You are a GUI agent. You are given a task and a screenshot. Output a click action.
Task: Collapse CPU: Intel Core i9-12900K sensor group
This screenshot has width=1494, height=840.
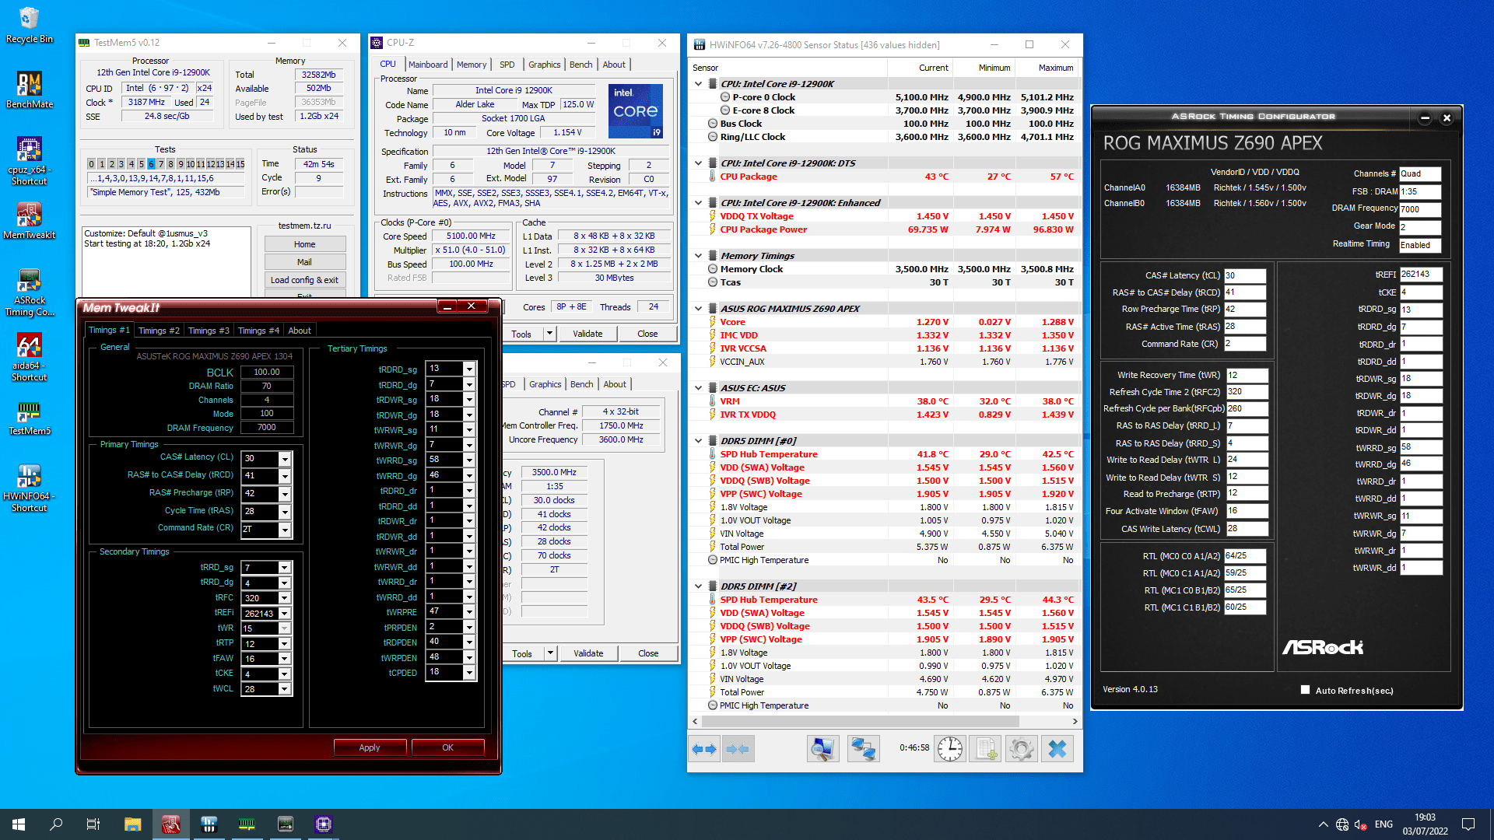698,84
